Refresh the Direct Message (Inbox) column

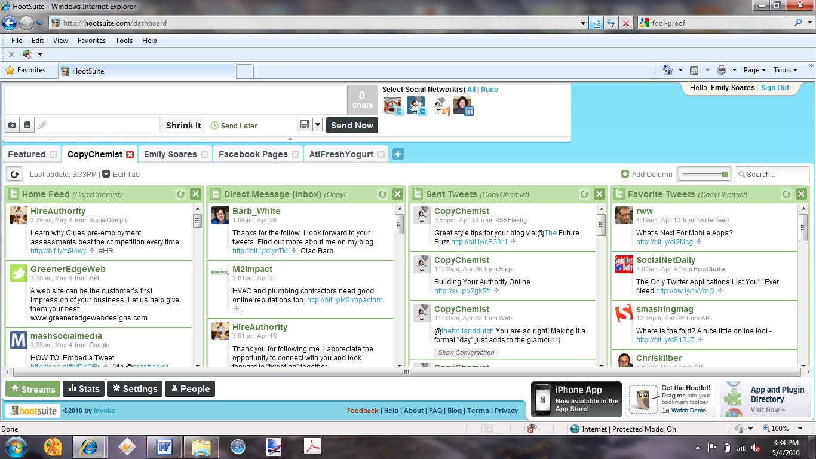click(382, 194)
